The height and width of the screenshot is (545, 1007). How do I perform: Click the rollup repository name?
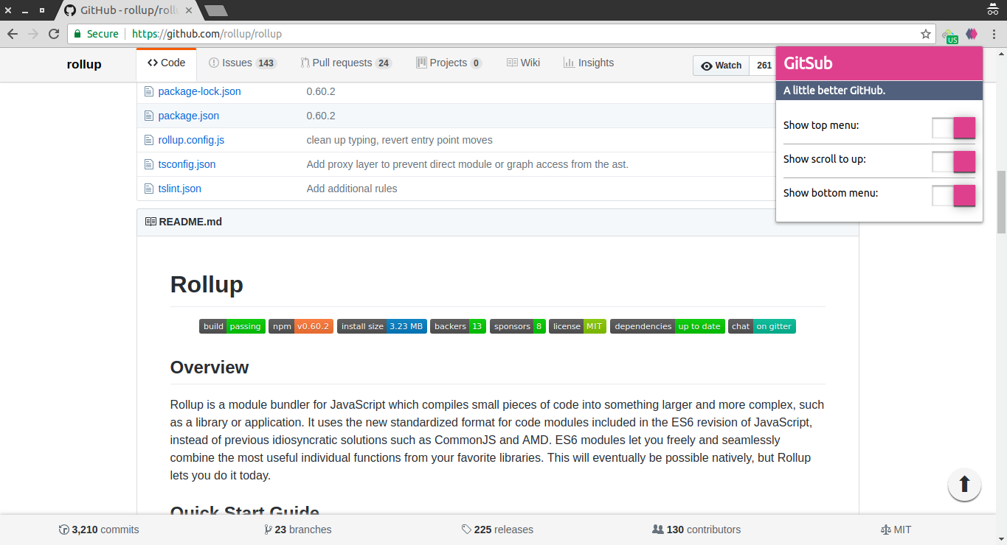coord(84,64)
